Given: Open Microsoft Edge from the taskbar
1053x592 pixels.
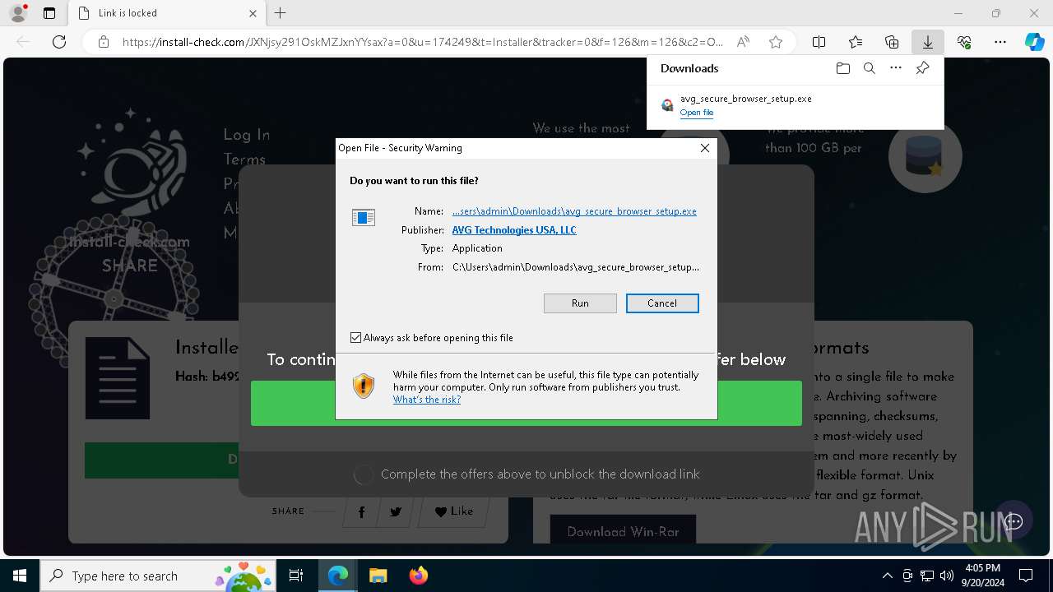Looking at the screenshot, I should tap(338, 576).
